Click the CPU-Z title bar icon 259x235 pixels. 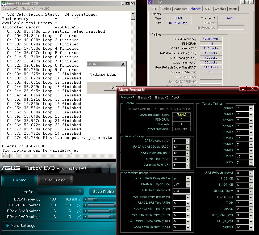pos(150,2)
